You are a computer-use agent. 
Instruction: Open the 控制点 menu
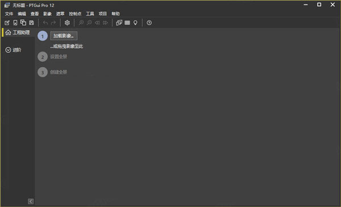(75, 14)
